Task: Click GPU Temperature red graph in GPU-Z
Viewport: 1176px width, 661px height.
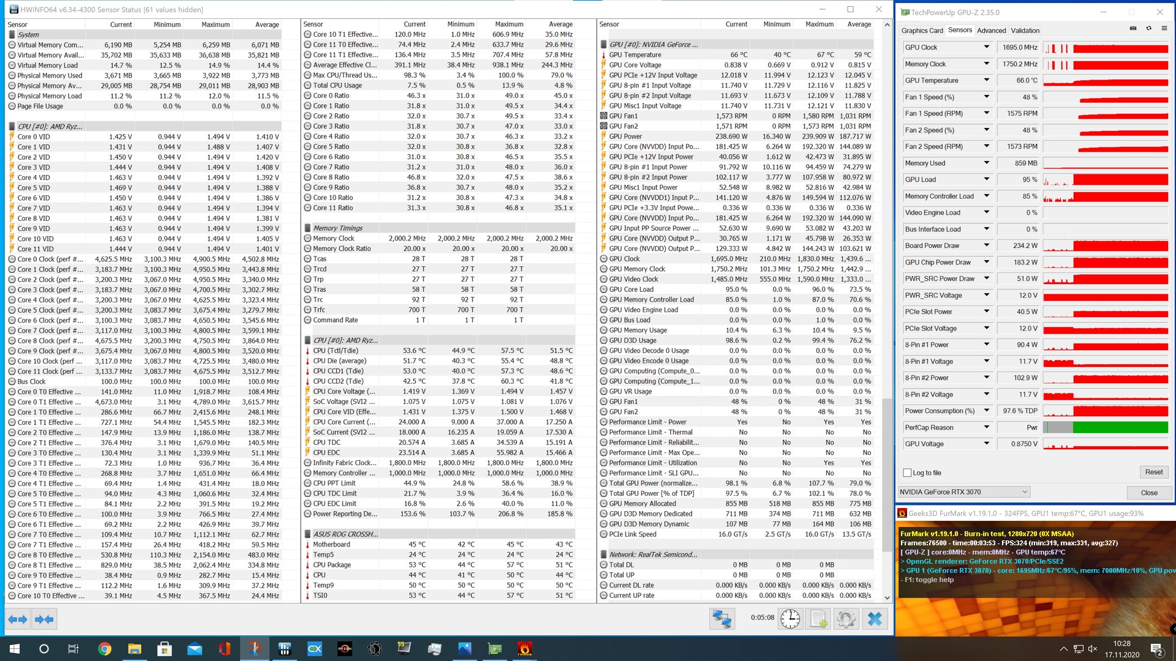Action: pyautogui.click(x=1106, y=80)
